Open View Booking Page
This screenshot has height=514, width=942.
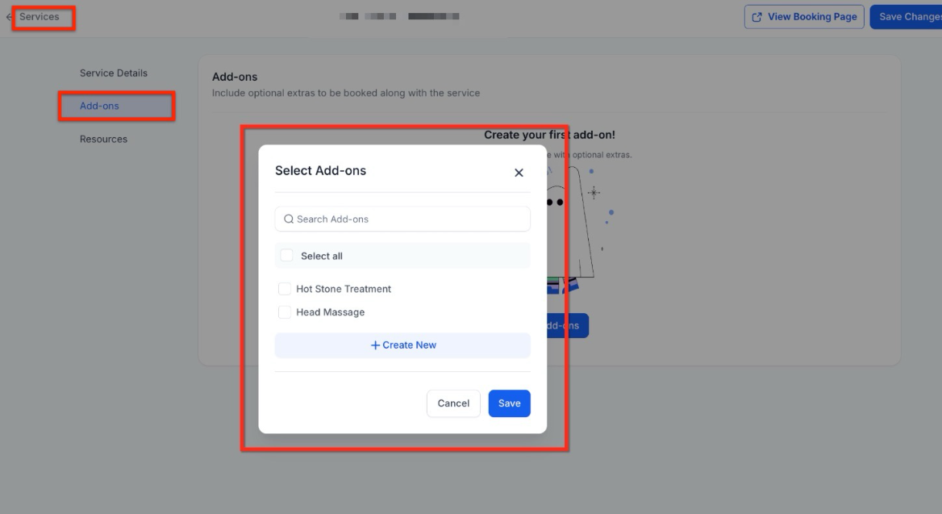tap(811, 17)
